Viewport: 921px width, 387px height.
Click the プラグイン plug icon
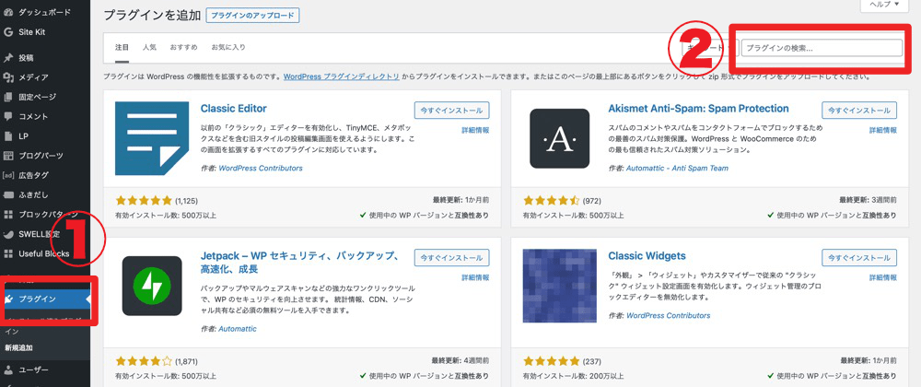(x=8, y=299)
